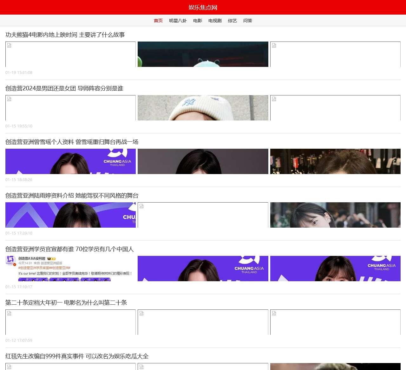Open the 创造营亚洲曾雪瑶个人资料 headline

coord(72,142)
